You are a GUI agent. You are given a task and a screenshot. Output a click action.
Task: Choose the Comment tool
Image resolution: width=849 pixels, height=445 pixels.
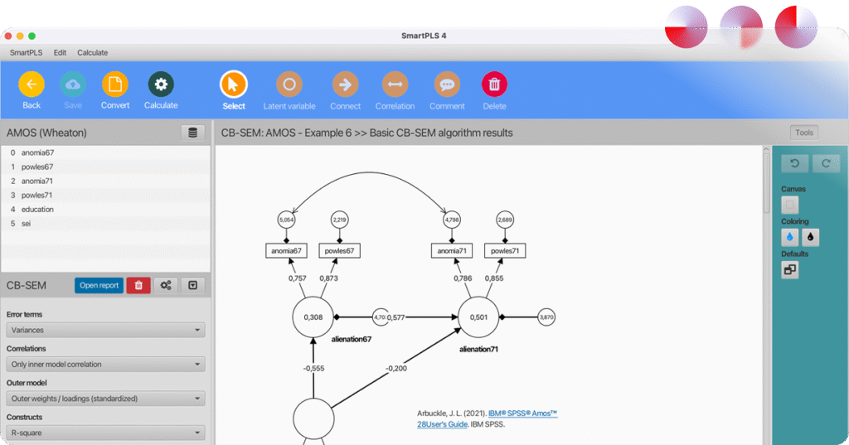pyautogui.click(x=447, y=85)
